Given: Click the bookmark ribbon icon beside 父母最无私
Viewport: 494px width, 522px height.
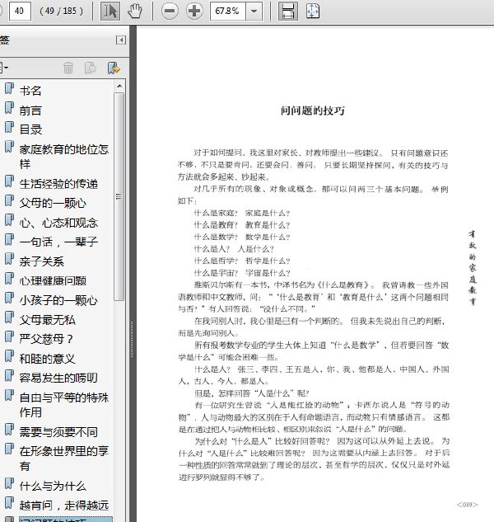Looking at the screenshot, I should click(x=10, y=317).
